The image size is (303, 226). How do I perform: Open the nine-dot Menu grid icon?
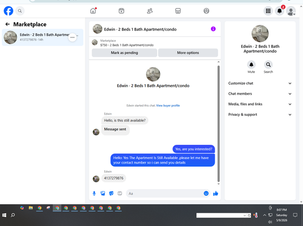pyautogui.click(x=268, y=11)
